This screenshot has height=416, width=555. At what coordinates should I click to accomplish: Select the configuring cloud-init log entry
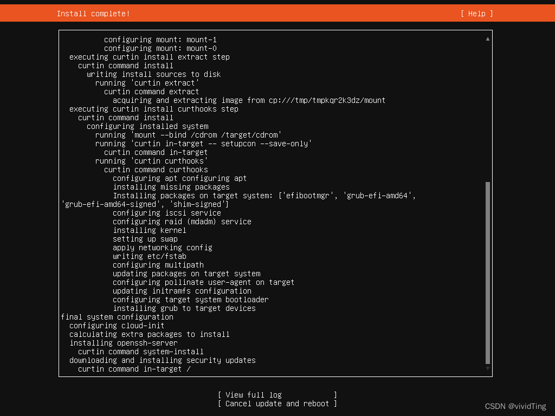(x=117, y=326)
